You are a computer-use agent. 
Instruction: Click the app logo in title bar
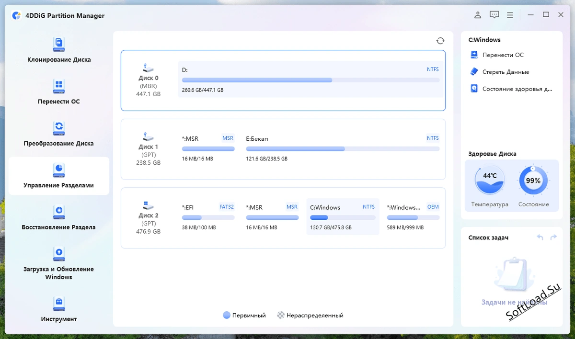(17, 15)
